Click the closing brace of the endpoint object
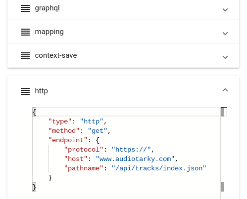247x199 pixels. click(x=50, y=178)
